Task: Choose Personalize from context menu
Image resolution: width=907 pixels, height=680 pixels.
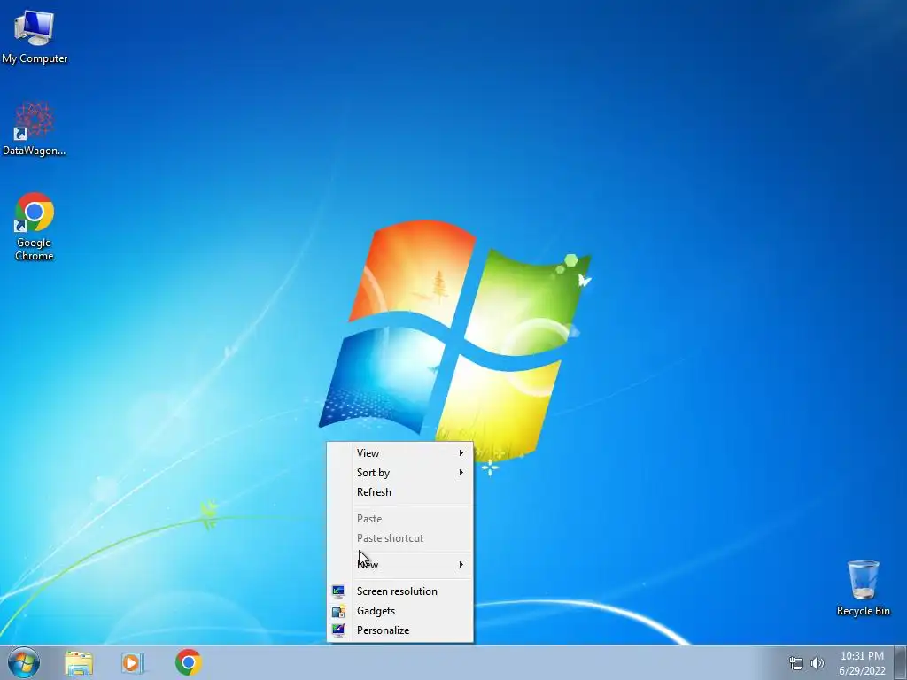Action: 400,630
